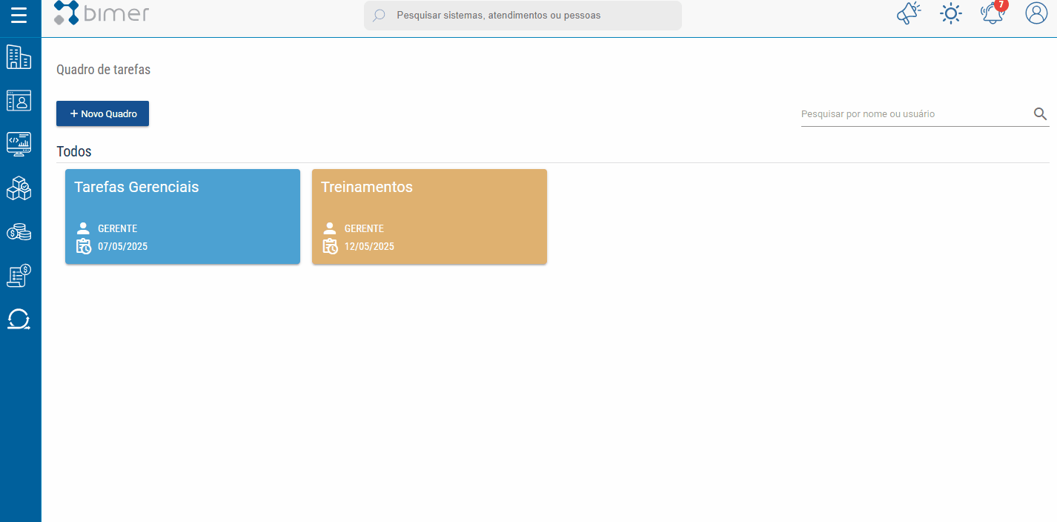
Task: Click the Bimer logo
Action: click(x=102, y=13)
